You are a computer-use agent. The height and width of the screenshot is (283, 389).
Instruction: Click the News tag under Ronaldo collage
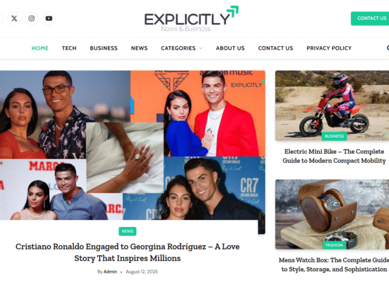(x=128, y=231)
